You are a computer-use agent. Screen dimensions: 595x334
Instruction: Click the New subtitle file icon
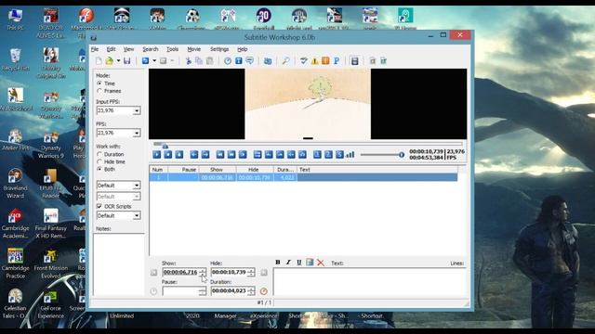[x=99, y=61]
